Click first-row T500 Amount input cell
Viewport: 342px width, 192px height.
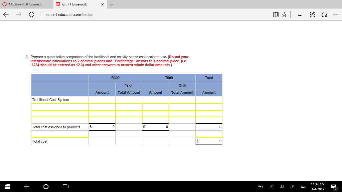[x=156, y=107]
